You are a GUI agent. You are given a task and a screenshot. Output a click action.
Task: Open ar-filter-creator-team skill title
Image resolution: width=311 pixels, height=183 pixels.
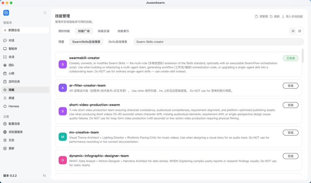point(87,85)
